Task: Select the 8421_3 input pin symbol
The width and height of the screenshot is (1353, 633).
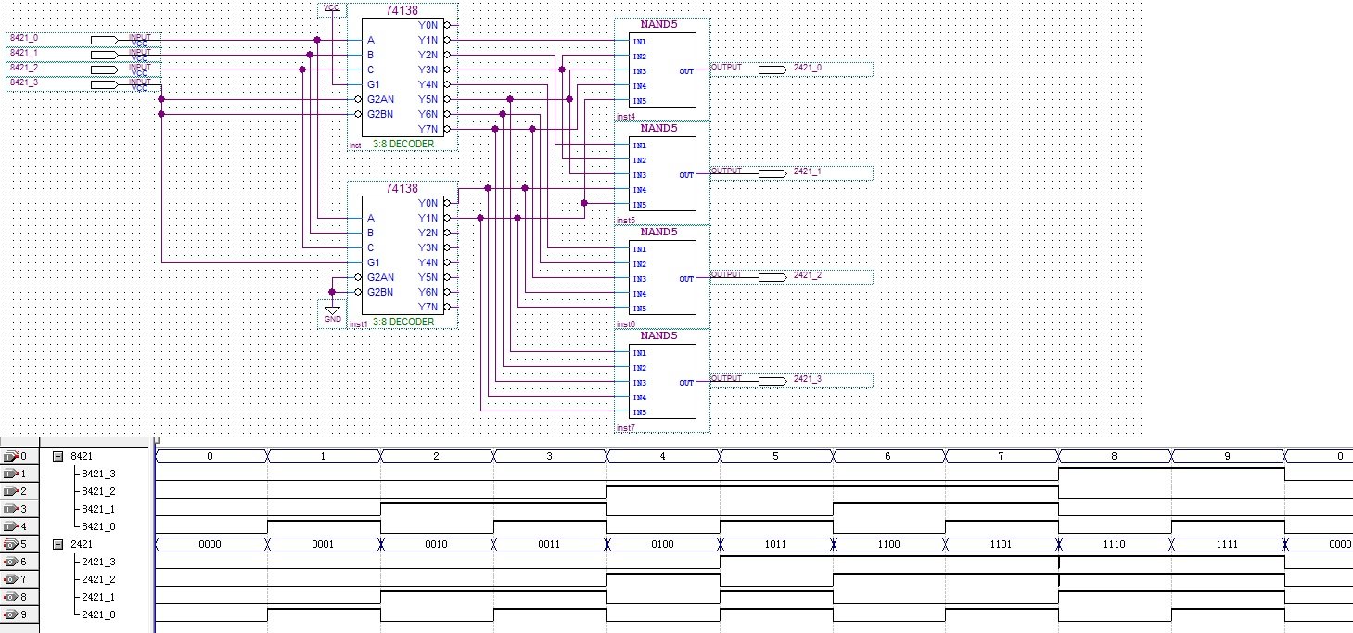Action: (x=104, y=84)
